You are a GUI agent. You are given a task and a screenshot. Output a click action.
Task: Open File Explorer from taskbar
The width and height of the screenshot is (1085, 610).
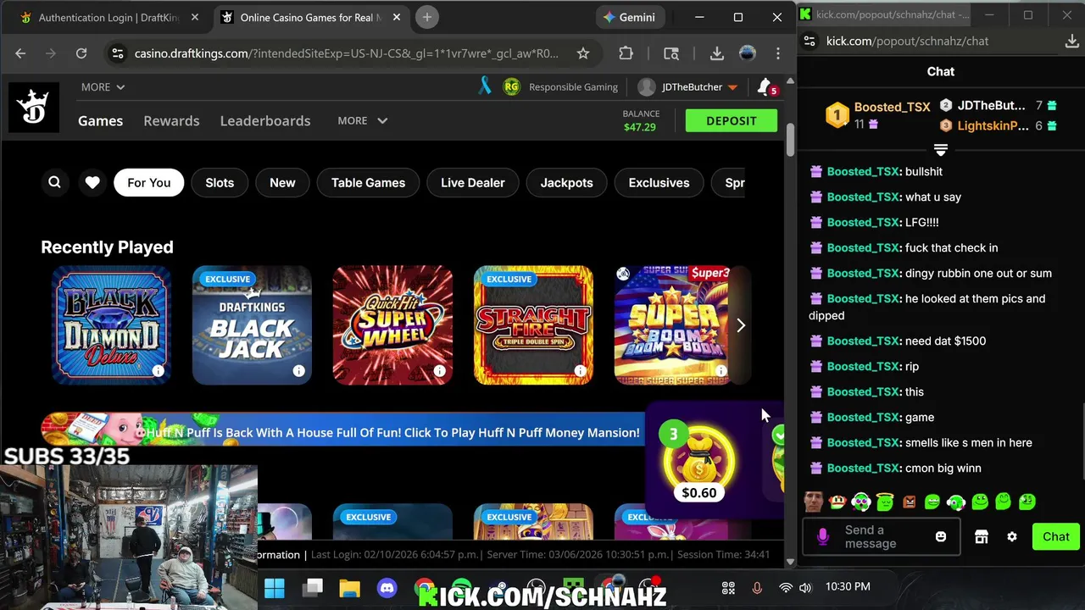[350, 588]
